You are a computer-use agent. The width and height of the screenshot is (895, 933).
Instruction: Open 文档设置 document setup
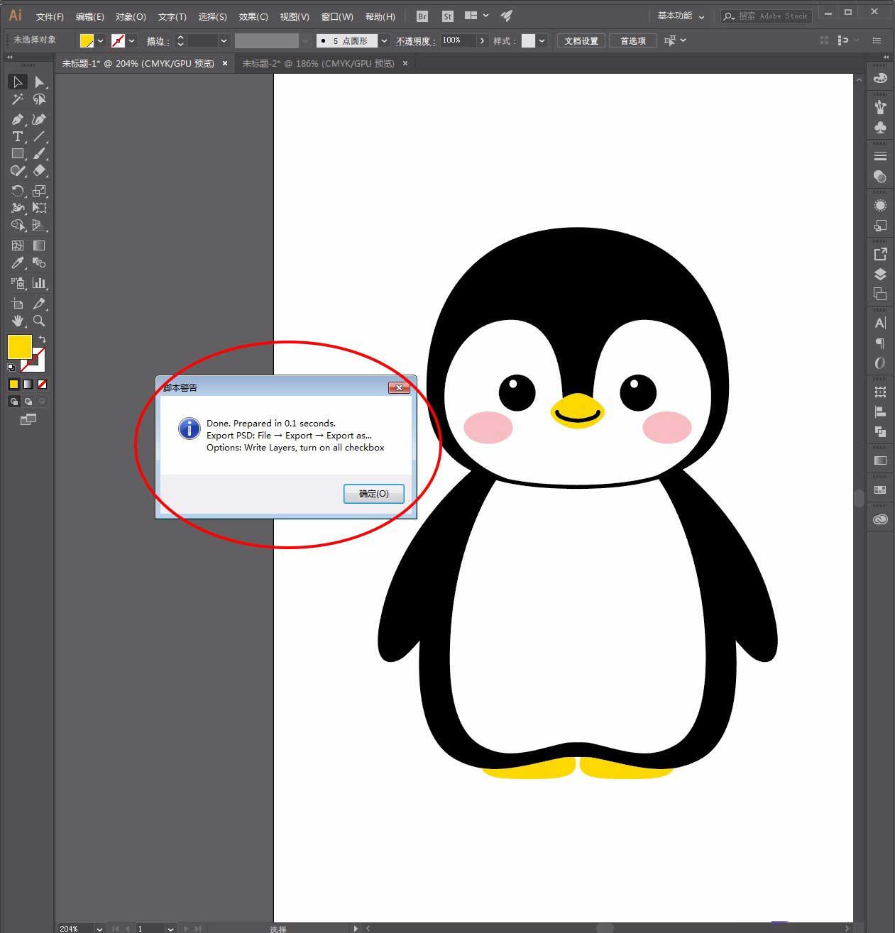581,40
